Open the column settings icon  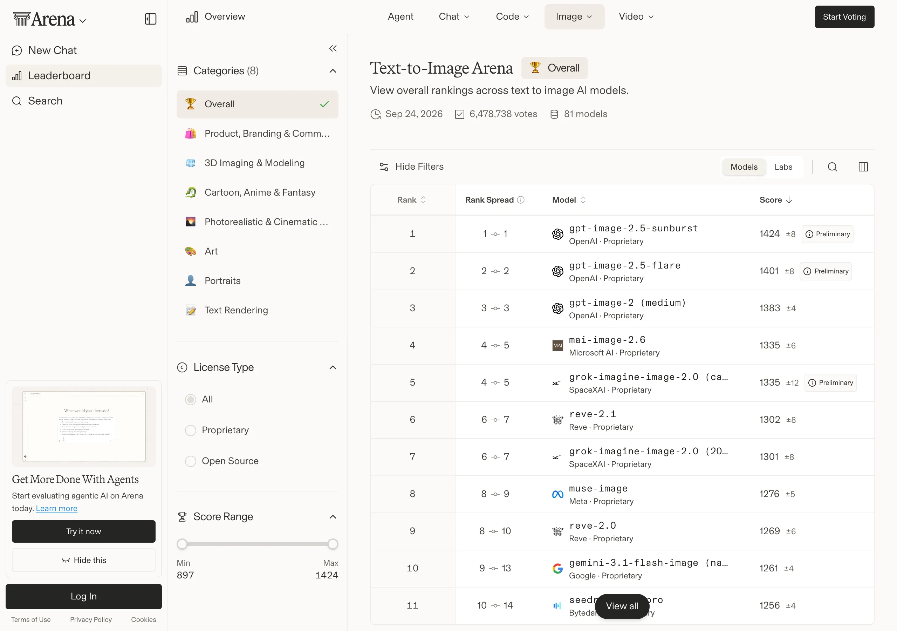coord(863,167)
